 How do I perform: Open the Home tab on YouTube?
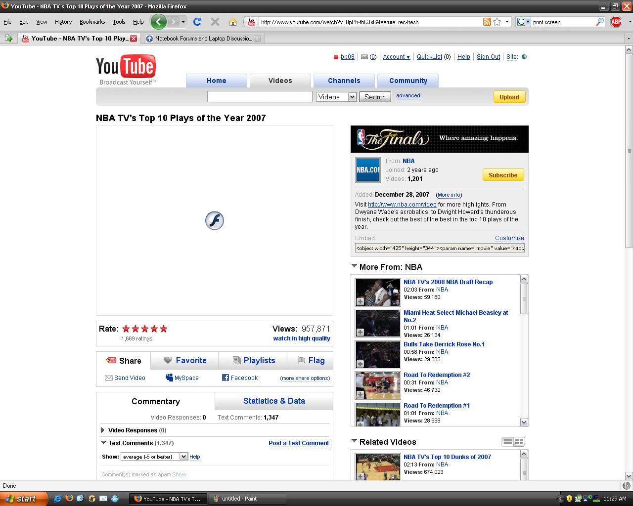click(x=217, y=81)
